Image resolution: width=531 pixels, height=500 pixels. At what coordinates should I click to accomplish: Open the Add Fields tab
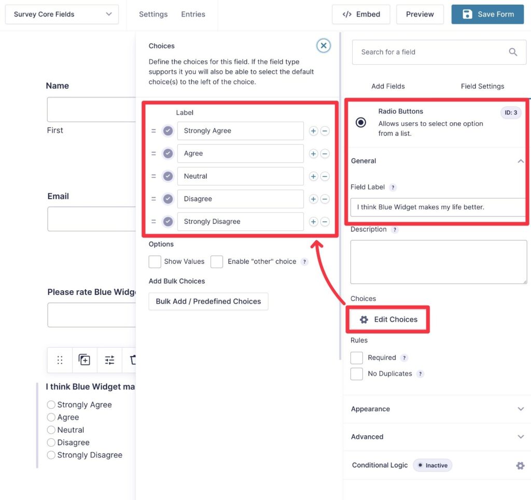coord(388,86)
